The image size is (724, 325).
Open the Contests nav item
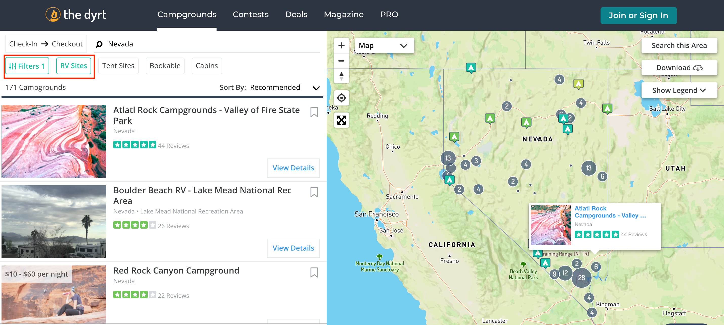(250, 14)
